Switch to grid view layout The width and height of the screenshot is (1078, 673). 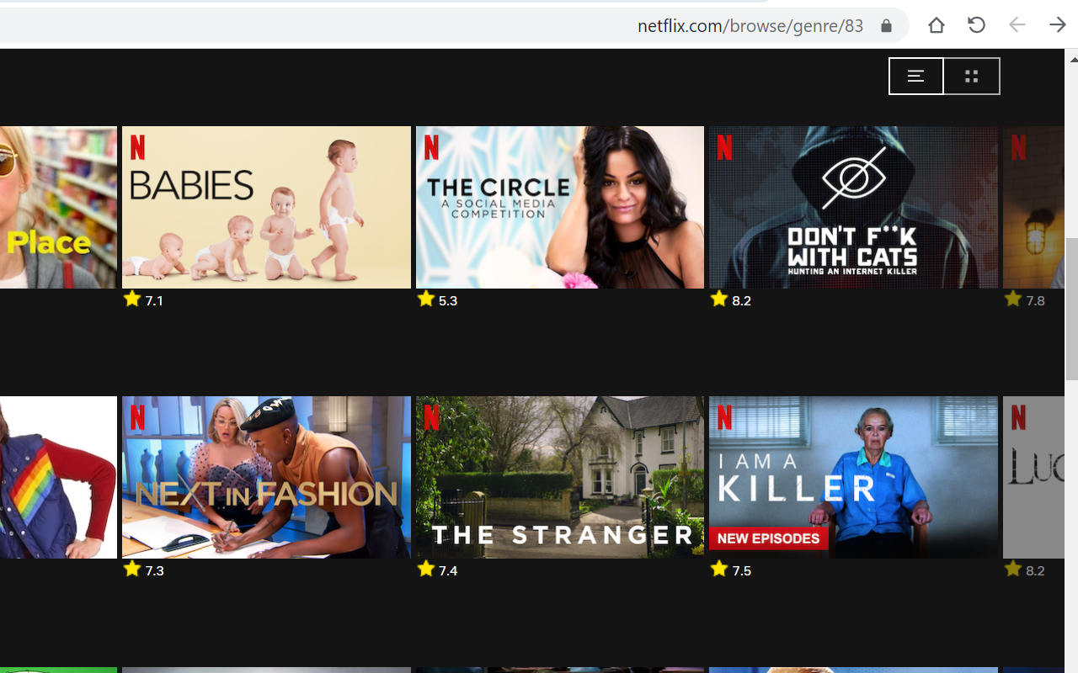971,76
